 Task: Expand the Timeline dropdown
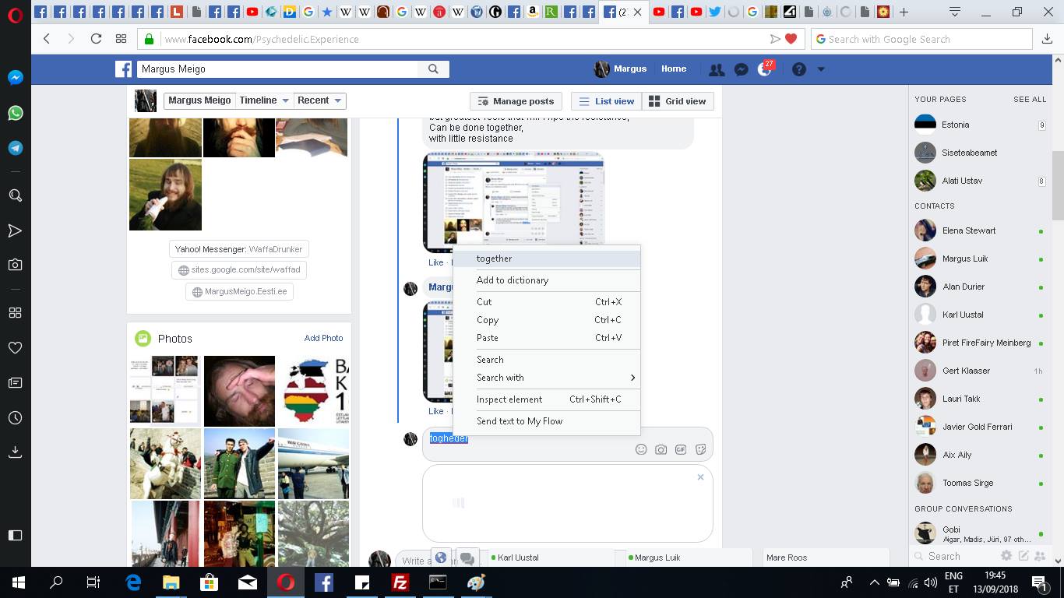[265, 100]
